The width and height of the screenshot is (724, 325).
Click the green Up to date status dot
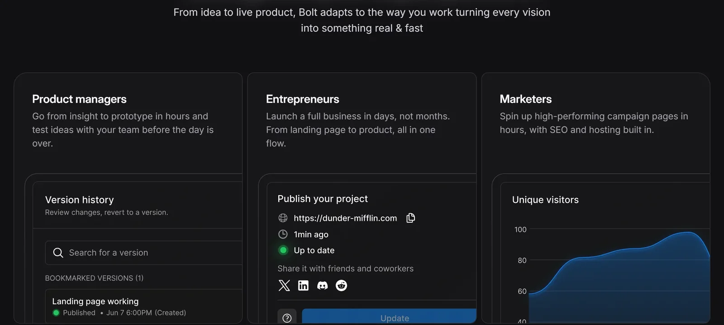[283, 250]
